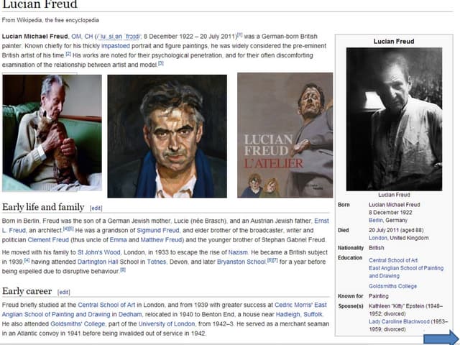Edit the Early career section
This screenshot has width=460, height=345.
pyautogui.click(x=64, y=292)
